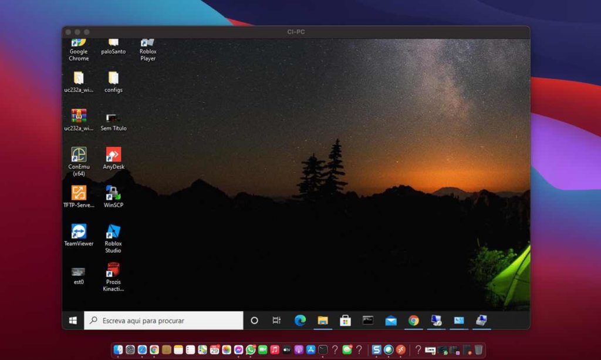Open Snagit from the macOS Dock
Viewport: 601px width, 360px height.
pos(376,349)
